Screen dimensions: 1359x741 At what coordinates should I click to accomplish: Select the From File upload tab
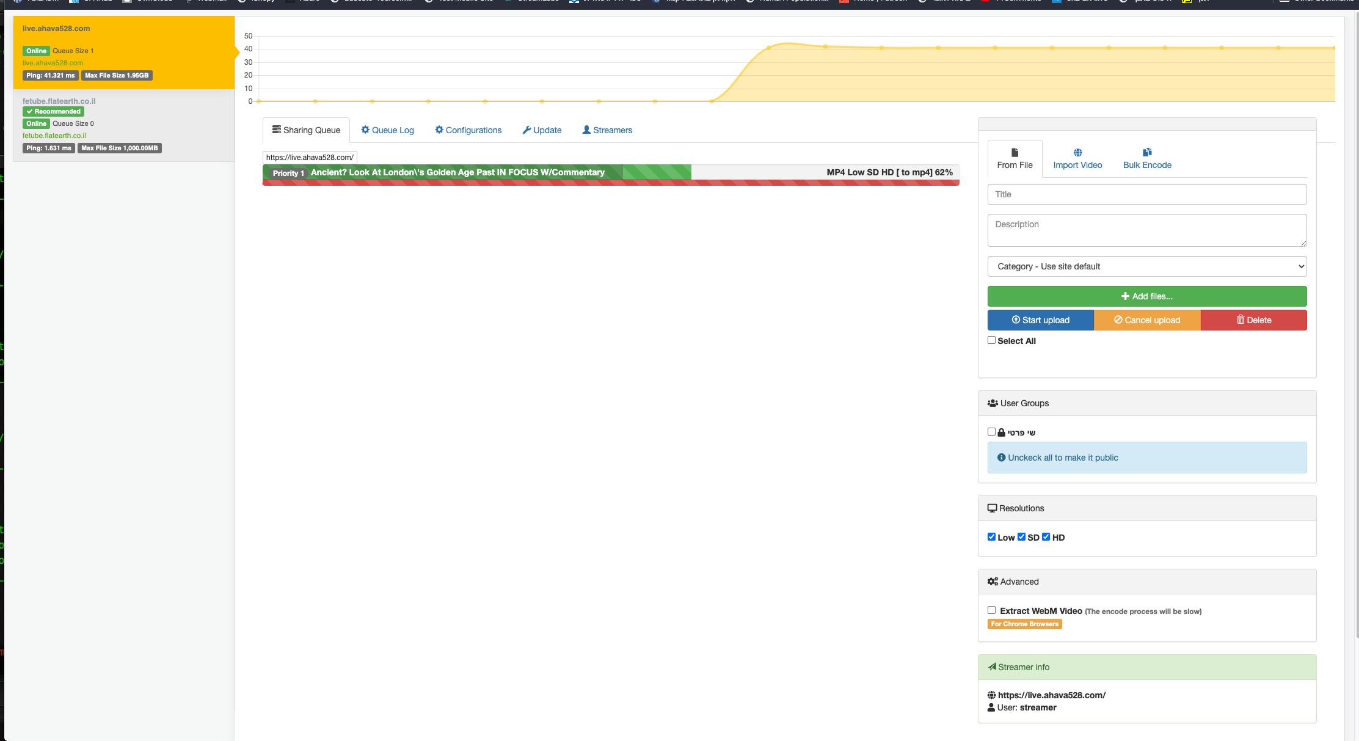click(1015, 159)
